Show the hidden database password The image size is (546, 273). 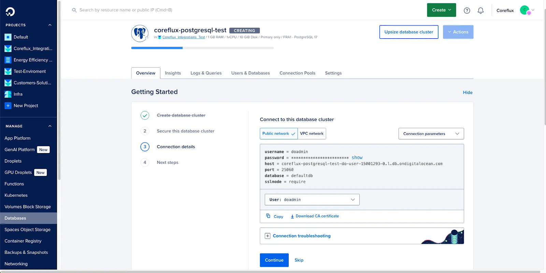pos(357,158)
